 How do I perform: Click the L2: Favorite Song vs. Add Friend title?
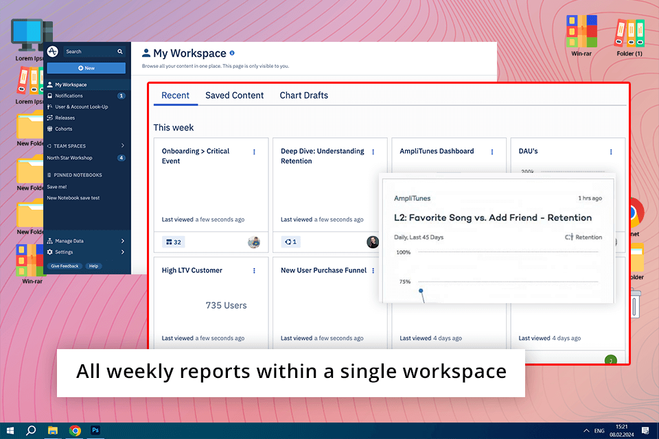click(x=493, y=217)
